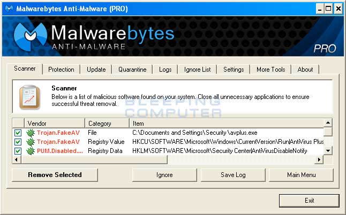Click the Remove Selected button
Image resolution: width=346 pixels, height=215 pixels.
tap(55, 175)
